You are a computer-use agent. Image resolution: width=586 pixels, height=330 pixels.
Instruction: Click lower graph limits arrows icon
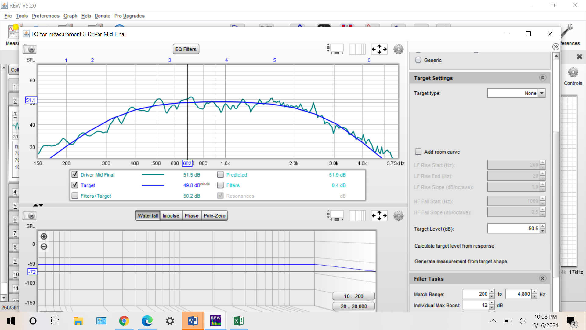pyautogui.click(x=379, y=215)
